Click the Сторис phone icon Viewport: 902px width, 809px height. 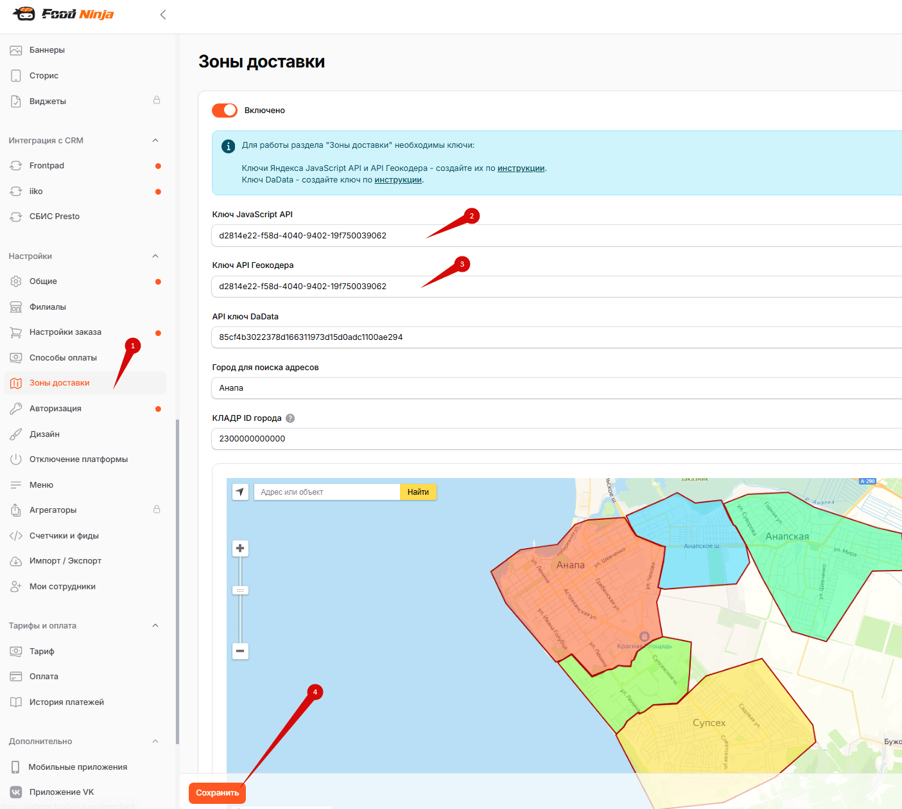point(16,76)
